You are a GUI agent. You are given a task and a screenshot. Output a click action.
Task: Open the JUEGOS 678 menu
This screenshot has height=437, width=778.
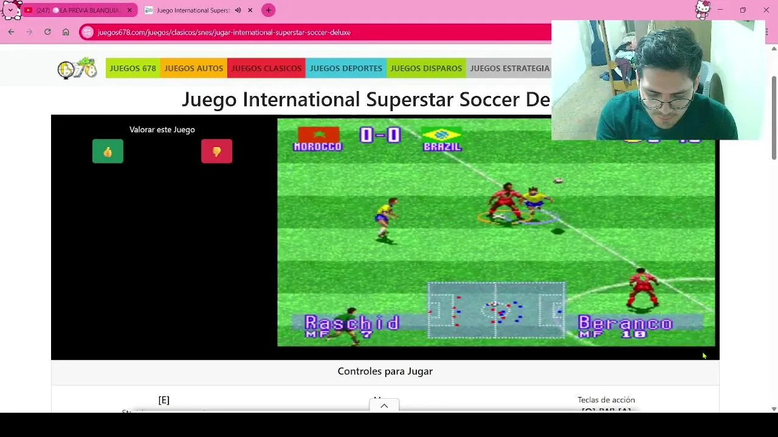(133, 68)
